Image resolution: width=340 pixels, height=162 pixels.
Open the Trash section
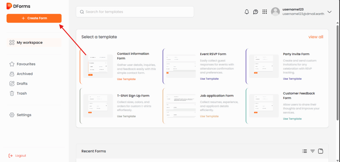tap(21, 93)
